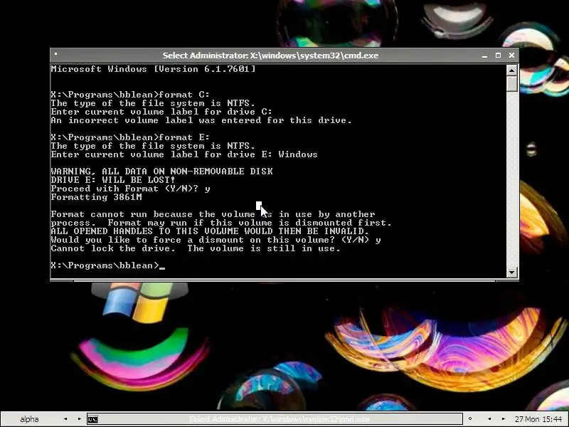Click the cmd icon in the taskbar
The image size is (569, 427).
pos(92,419)
